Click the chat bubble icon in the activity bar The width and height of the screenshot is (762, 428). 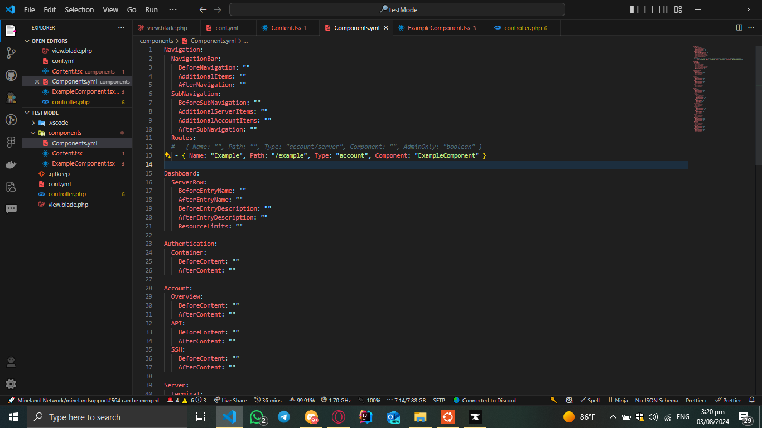[x=11, y=209]
